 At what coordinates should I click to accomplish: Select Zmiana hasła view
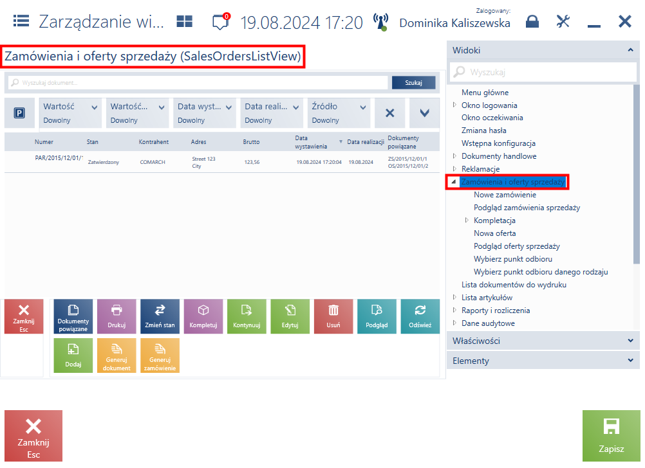[484, 130]
